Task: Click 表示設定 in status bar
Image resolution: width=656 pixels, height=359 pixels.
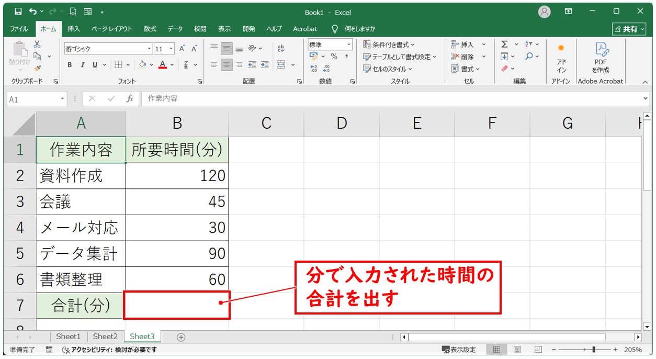Action: pyautogui.click(x=459, y=350)
